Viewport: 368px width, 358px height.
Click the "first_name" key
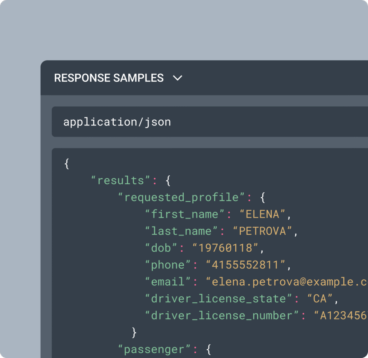tap(185, 214)
